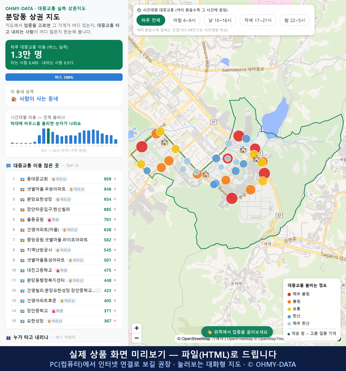Click the 405 count for 건영아파트후문
Screen dimensions: 346x371
click(107, 301)
